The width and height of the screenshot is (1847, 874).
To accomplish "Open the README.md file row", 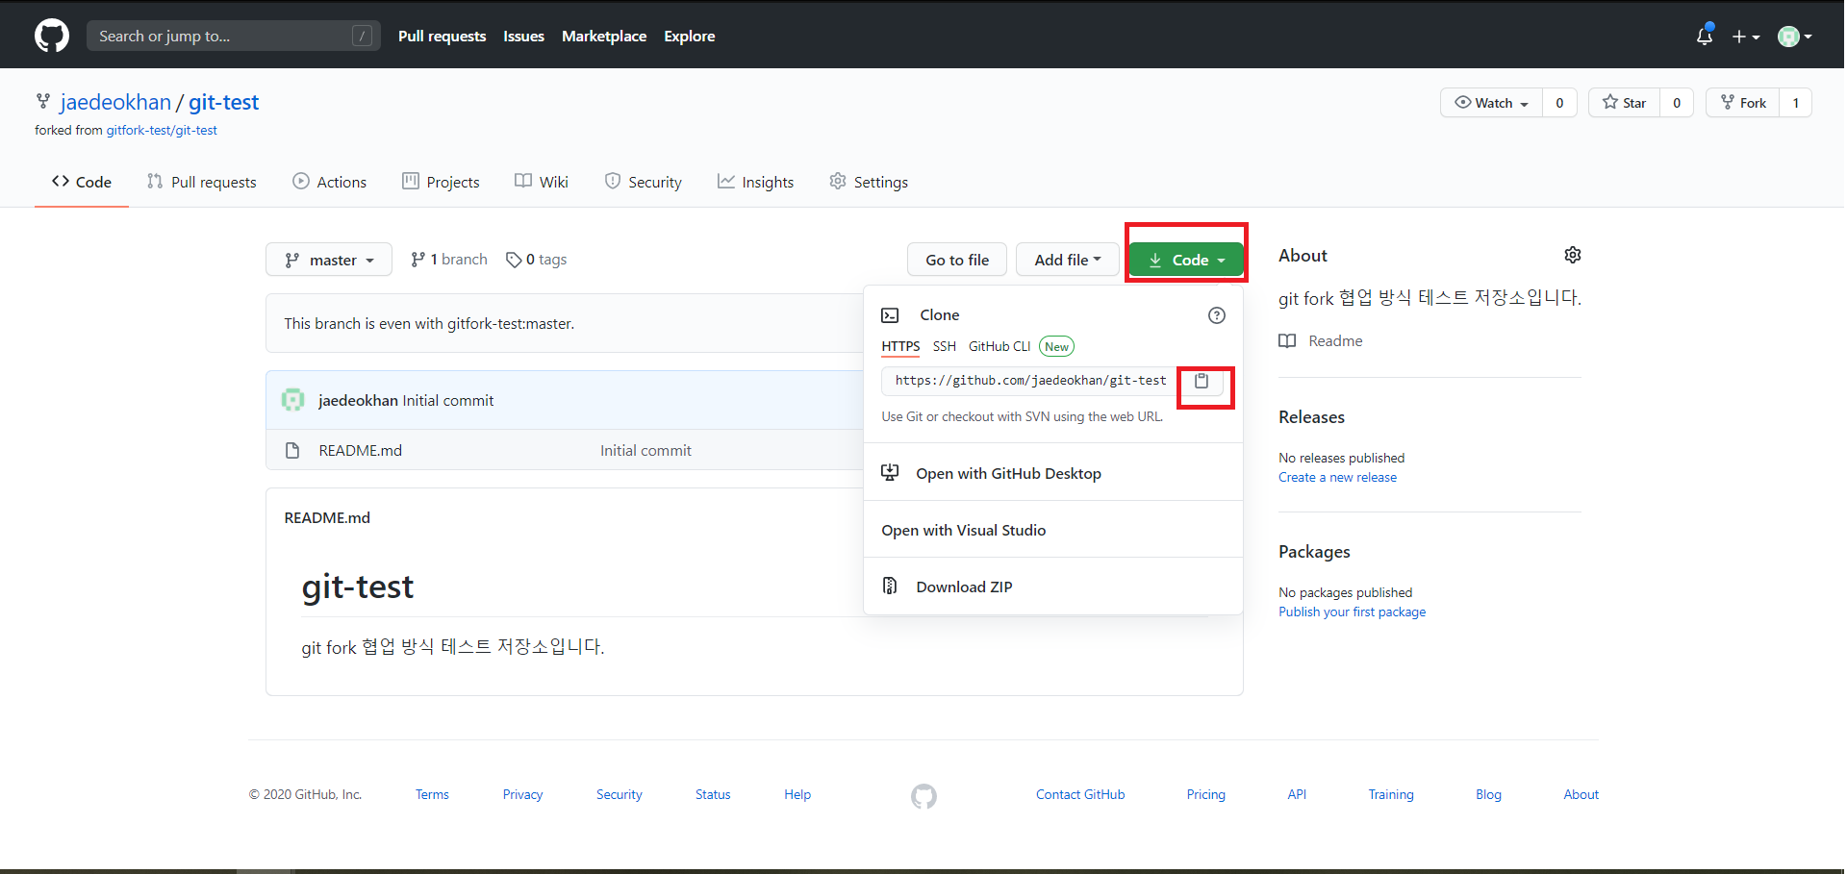I will (x=361, y=450).
